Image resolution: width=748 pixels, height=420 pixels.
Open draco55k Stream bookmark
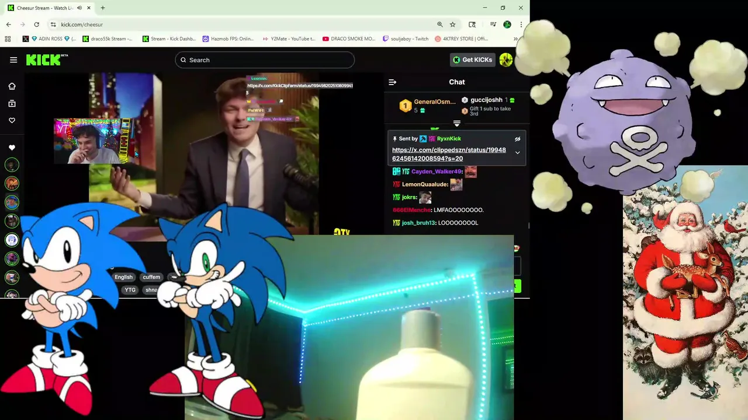[108, 39]
